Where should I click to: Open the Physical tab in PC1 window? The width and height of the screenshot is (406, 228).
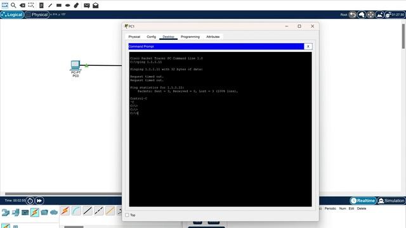134,37
